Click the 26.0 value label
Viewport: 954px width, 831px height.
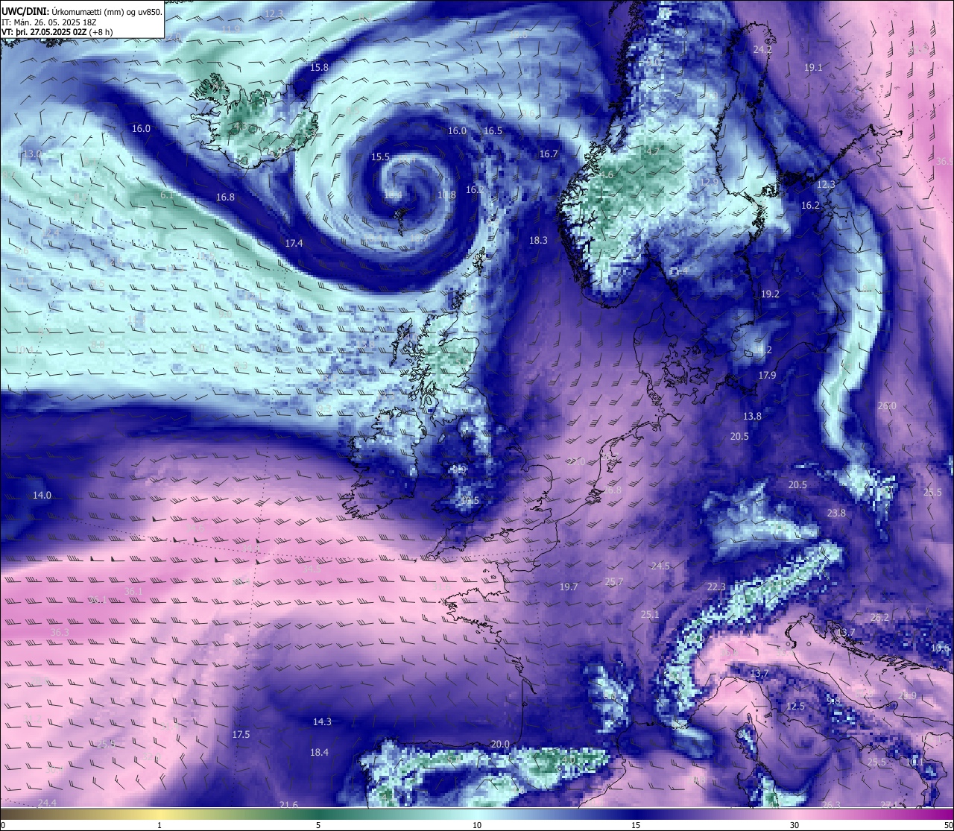[x=886, y=405]
